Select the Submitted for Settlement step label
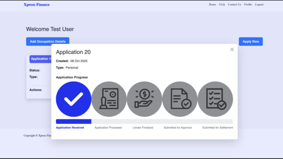Screen dimensions: 283x159 coord(218,128)
